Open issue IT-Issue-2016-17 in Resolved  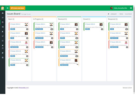pos(65,60)
